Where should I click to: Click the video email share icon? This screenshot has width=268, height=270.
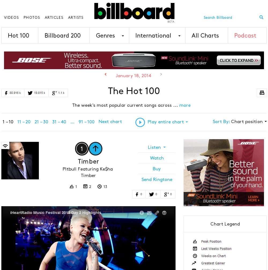[x=149, y=213]
